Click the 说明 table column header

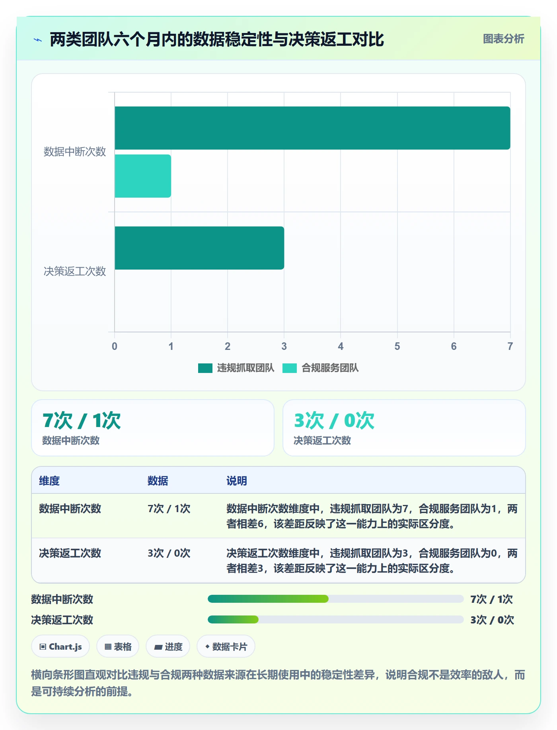pos(237,481)
